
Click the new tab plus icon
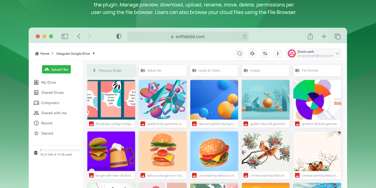pos(324,36)
